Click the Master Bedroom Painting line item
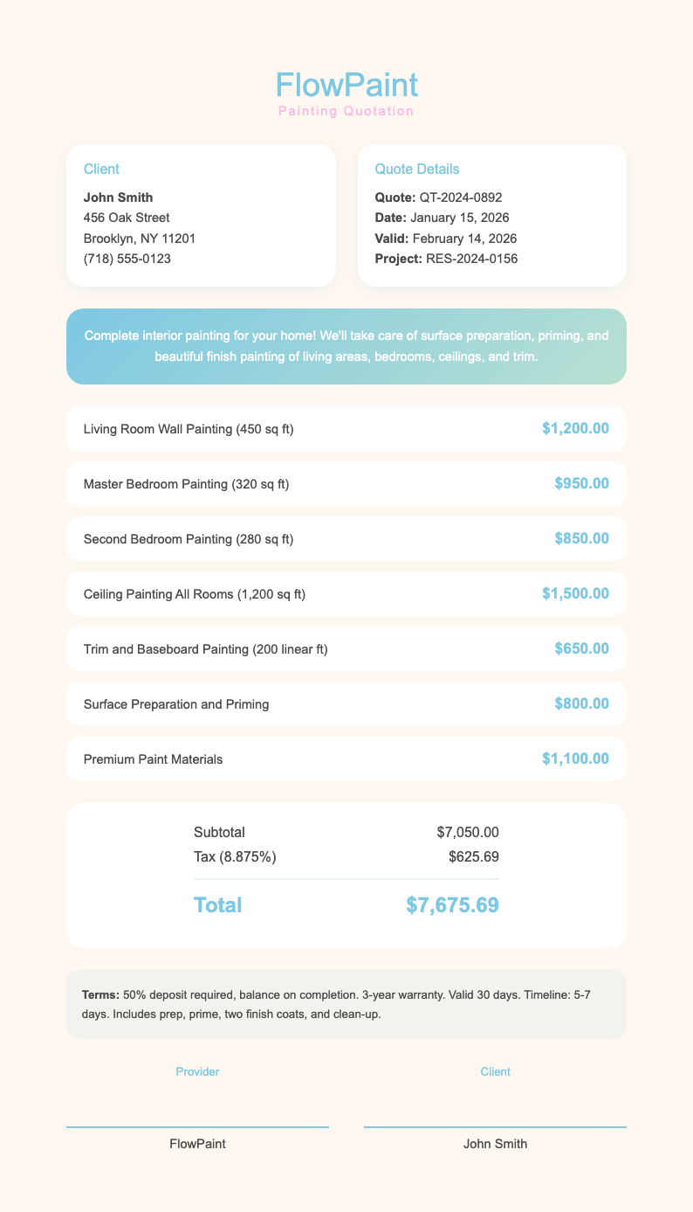 pyautogui.click(x=186, y=483)
